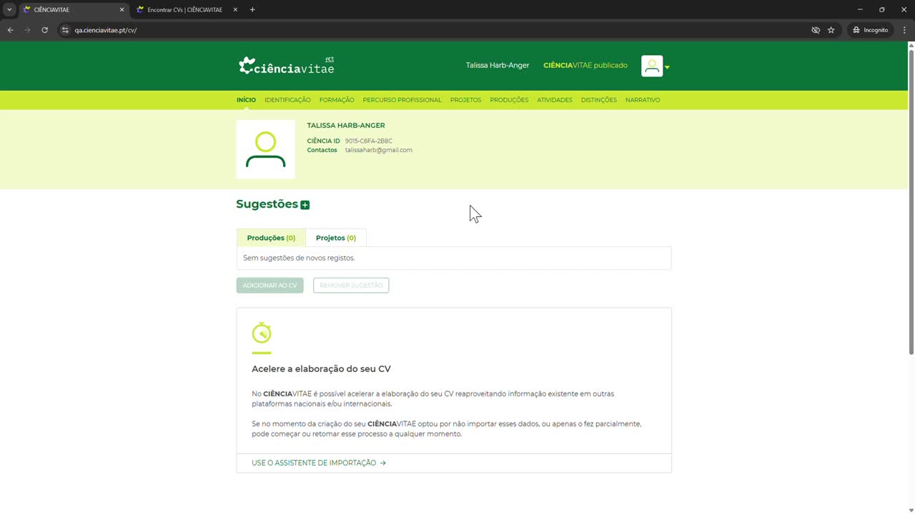Switch to the Encontrar CVs browser tab
The image size is (915, 514).
tap(184, 9)
